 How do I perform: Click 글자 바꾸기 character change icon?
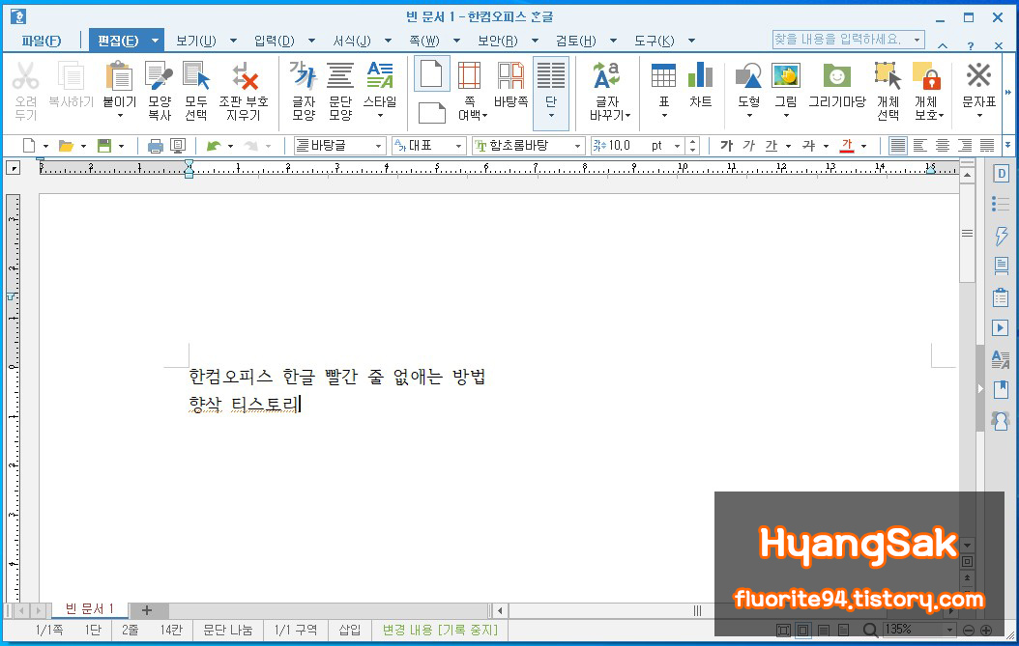(607, 75)
